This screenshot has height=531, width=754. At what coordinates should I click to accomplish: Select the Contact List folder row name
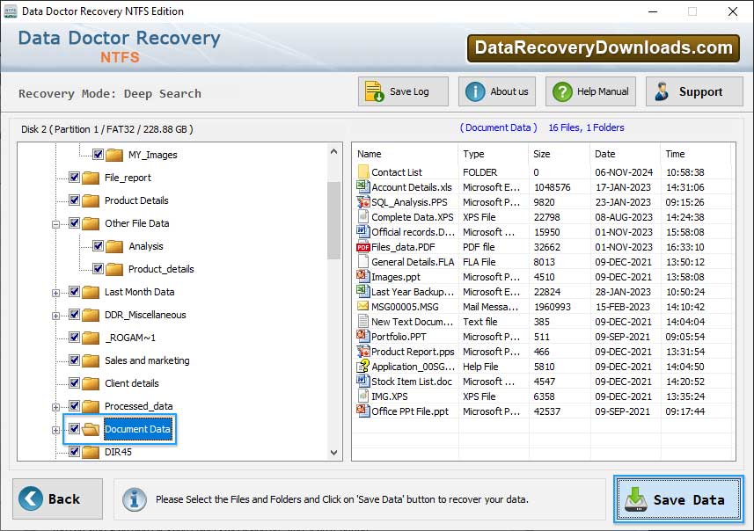397,172
